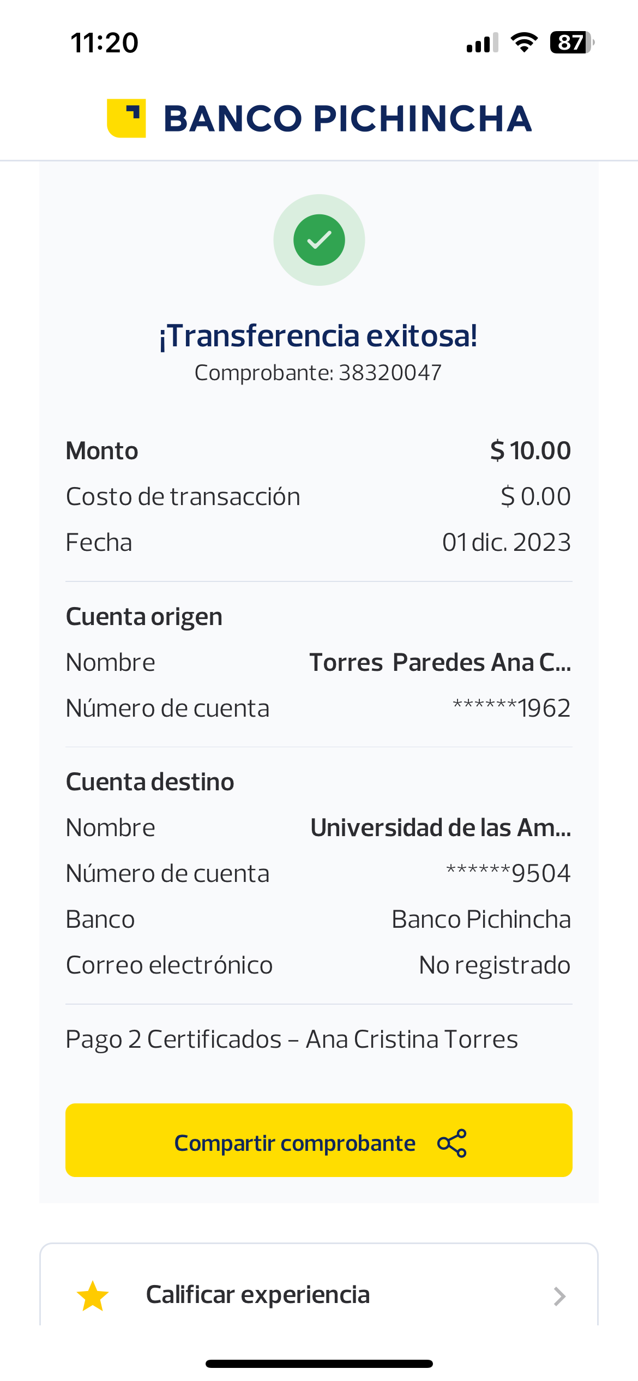Tap destination account number ending 9504
638x1381 pixels.
click(x=508, y=874)
